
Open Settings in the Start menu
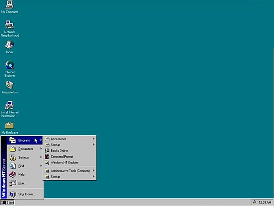(25, 158)
